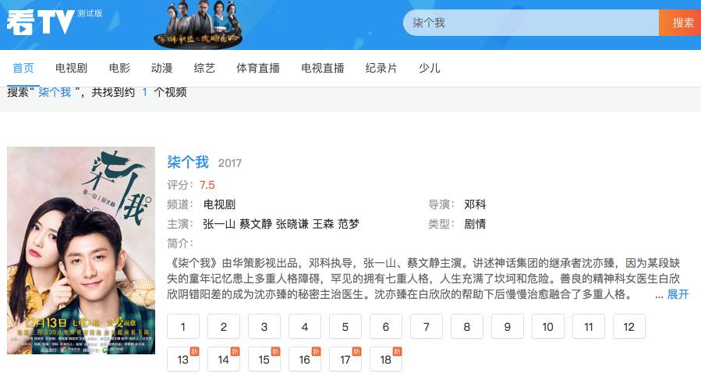Play new episode 16
Image resolution: width=701 pixels, height=391 pixels.
pos(304,359)
